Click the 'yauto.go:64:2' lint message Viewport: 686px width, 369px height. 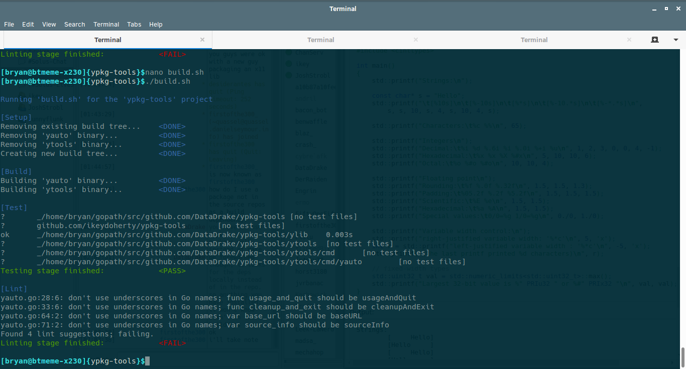(x=181, y=316)
